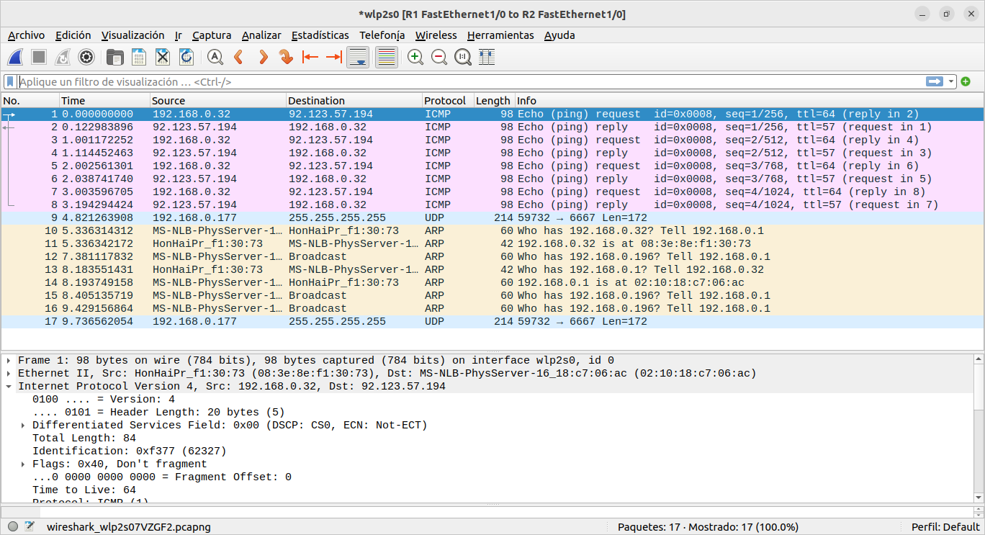Click the Paquetes: 17 status text

(708, 527)
